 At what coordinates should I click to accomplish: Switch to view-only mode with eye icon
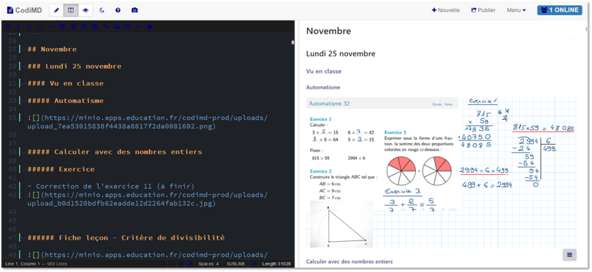coord(86,11)
